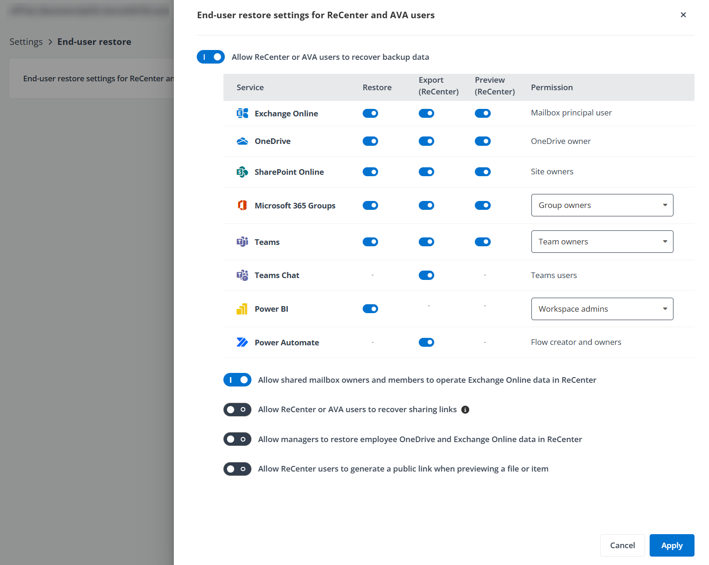
Task: Disable Restore for Exchange Online
Action: pyautogui.click(x=370, y=113)
